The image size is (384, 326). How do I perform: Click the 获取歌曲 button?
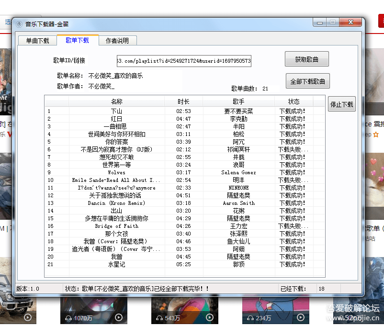(306, 59)
